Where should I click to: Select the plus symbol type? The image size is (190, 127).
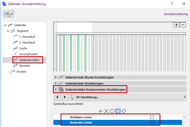point(101,111)
